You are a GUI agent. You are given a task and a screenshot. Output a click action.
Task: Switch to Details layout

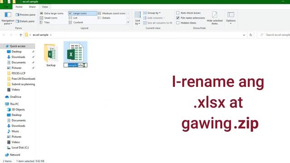point(104,18)
